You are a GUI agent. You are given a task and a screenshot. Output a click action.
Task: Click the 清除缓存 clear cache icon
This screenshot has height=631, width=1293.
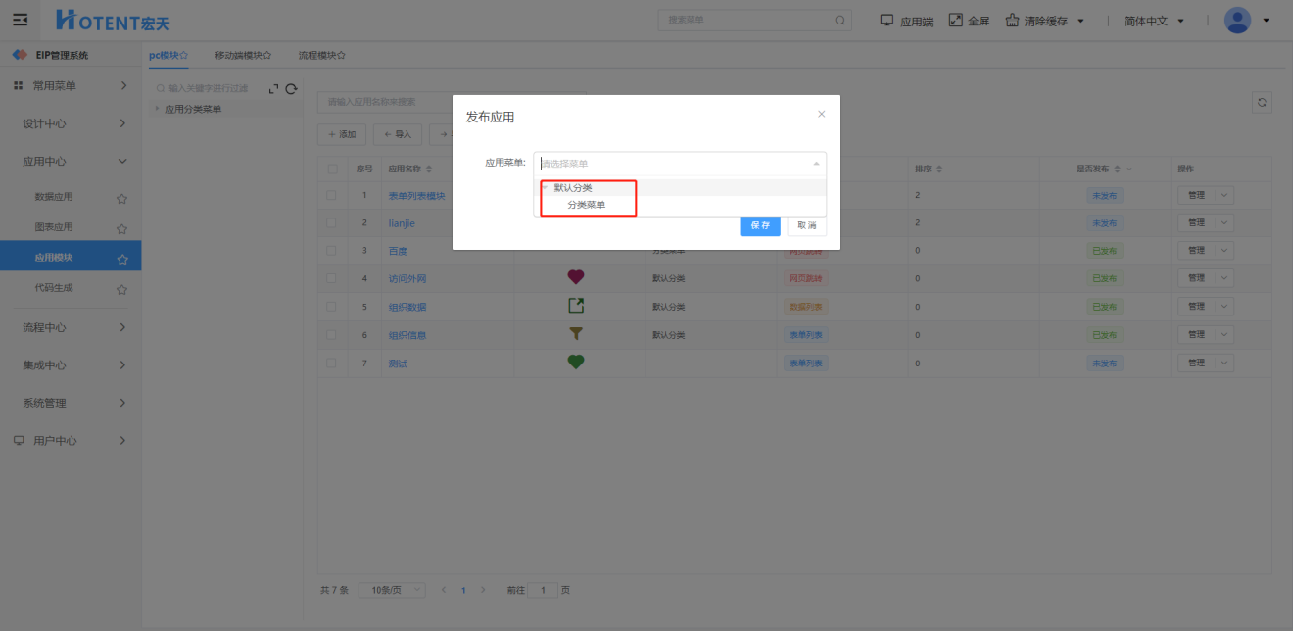(1013, 20)
